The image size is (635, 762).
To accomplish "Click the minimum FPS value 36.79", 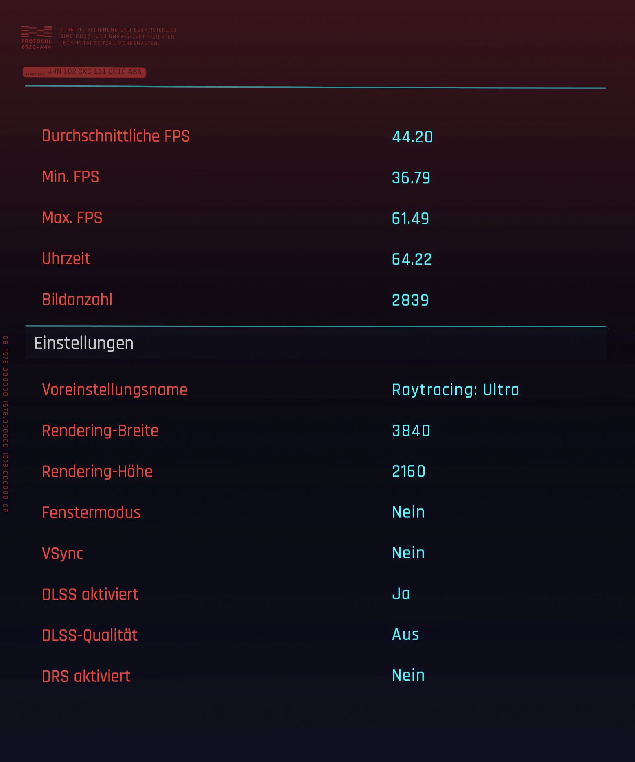I will pos(411,178).
